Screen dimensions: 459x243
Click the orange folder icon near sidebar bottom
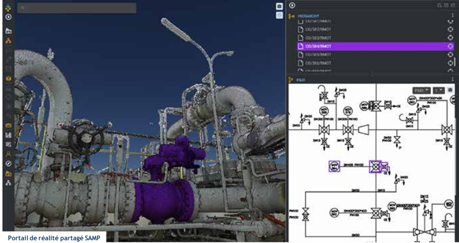pos(8,174)
